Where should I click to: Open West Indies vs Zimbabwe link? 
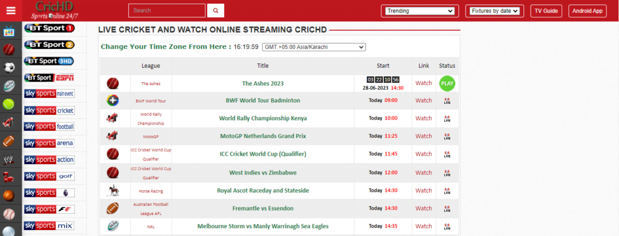coord(263,173)
